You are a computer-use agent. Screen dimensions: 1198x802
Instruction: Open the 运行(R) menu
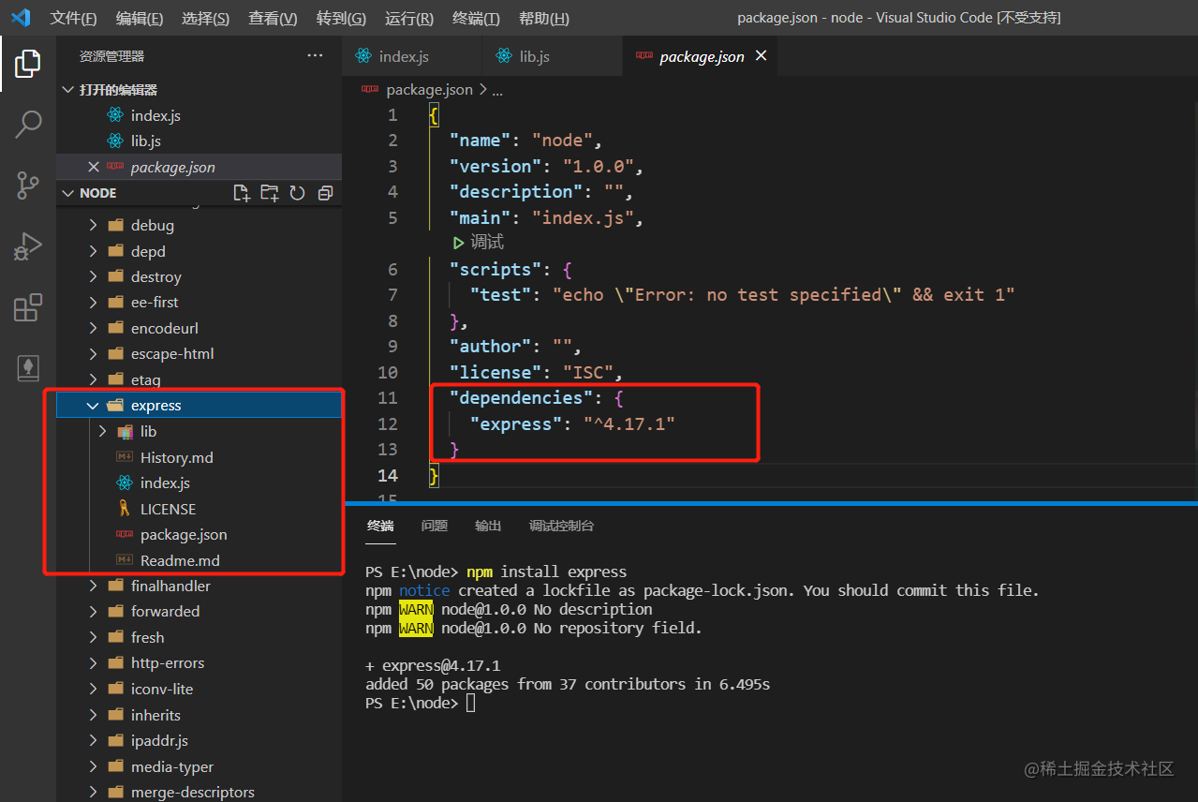click(409, 19)
